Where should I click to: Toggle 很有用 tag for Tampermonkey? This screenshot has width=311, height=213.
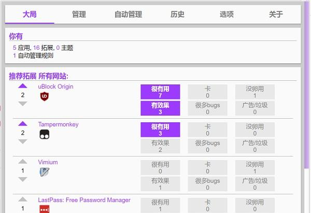tap(160, 130)
